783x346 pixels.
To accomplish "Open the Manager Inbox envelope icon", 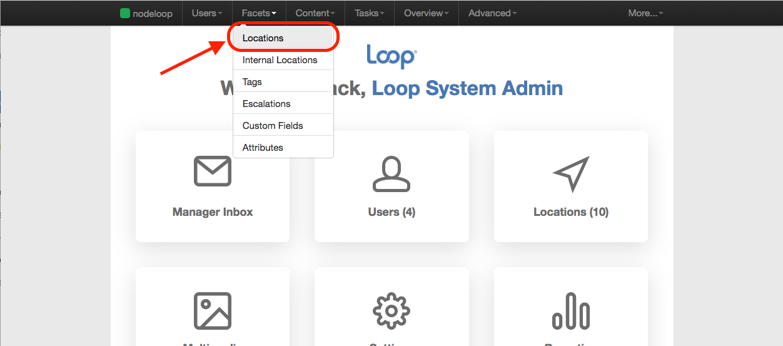I will click(213, 171).
